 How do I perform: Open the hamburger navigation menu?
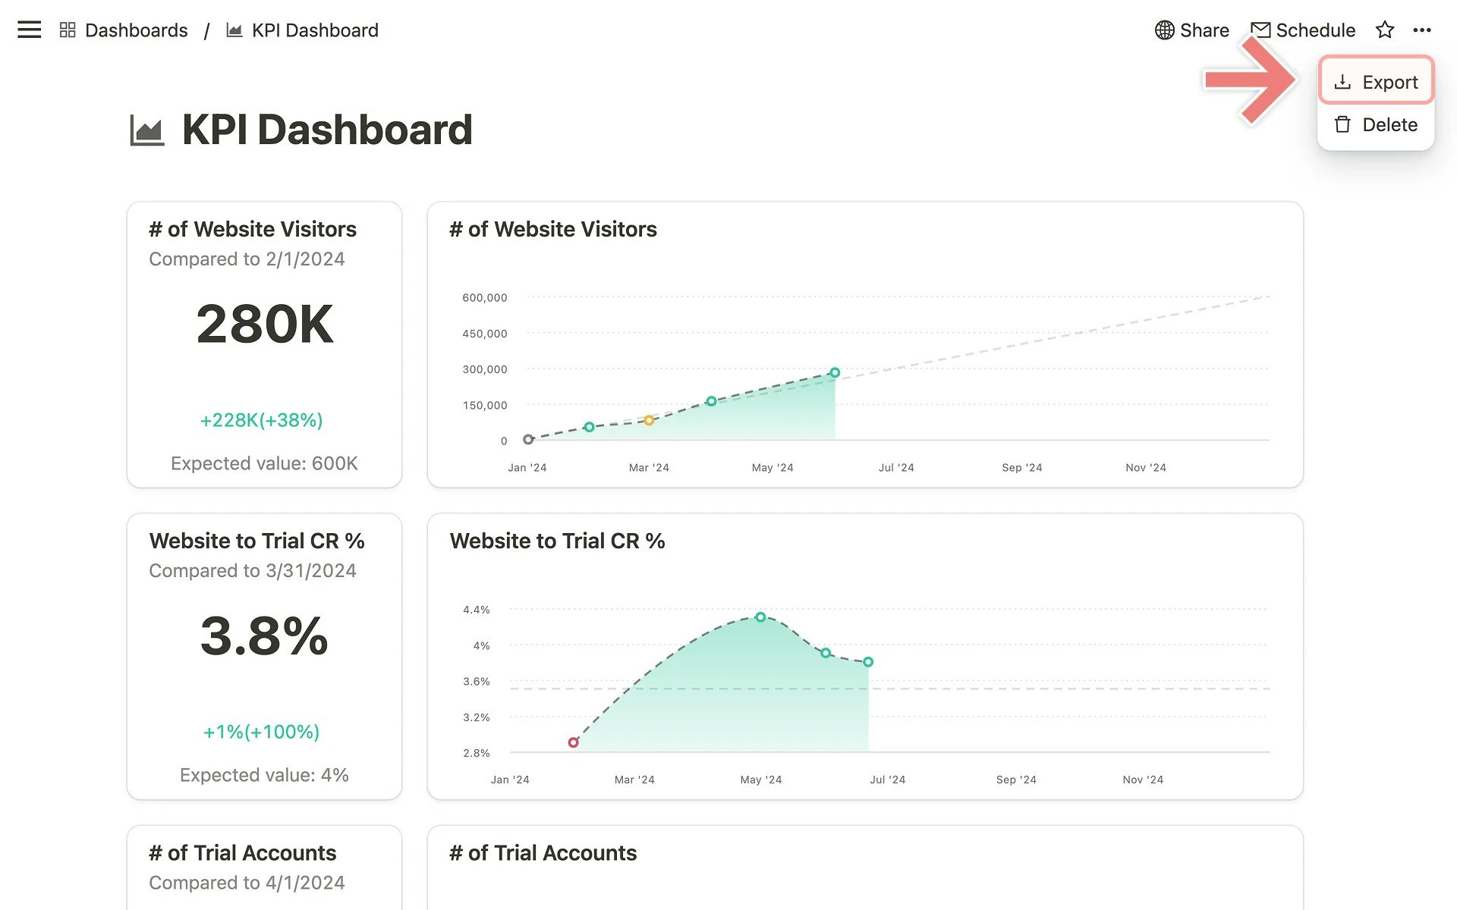pyautogui.click(x=28, y=30)
